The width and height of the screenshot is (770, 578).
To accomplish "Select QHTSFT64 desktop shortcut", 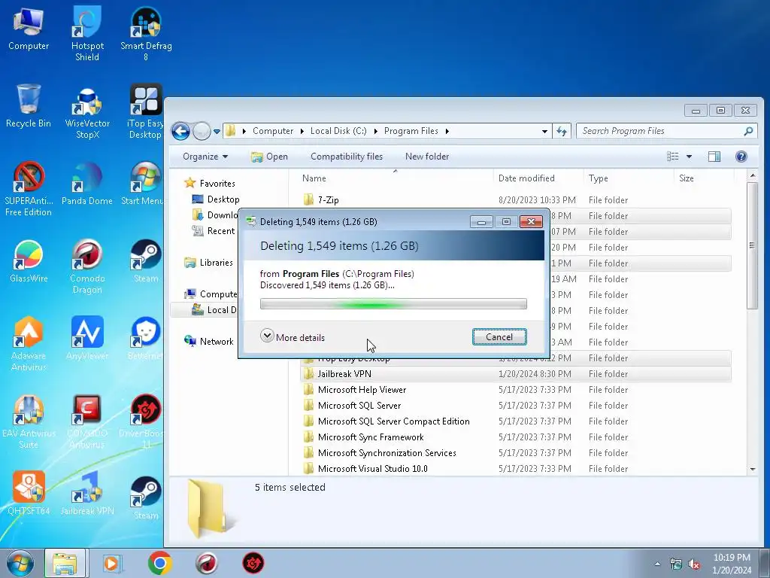I will pos(28,494).
